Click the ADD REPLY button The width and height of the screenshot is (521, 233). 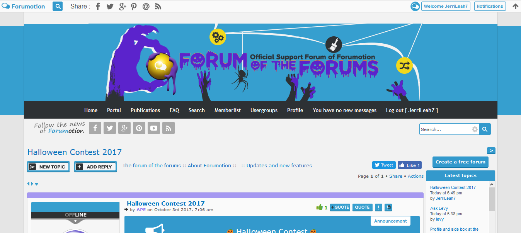[95, 167]
